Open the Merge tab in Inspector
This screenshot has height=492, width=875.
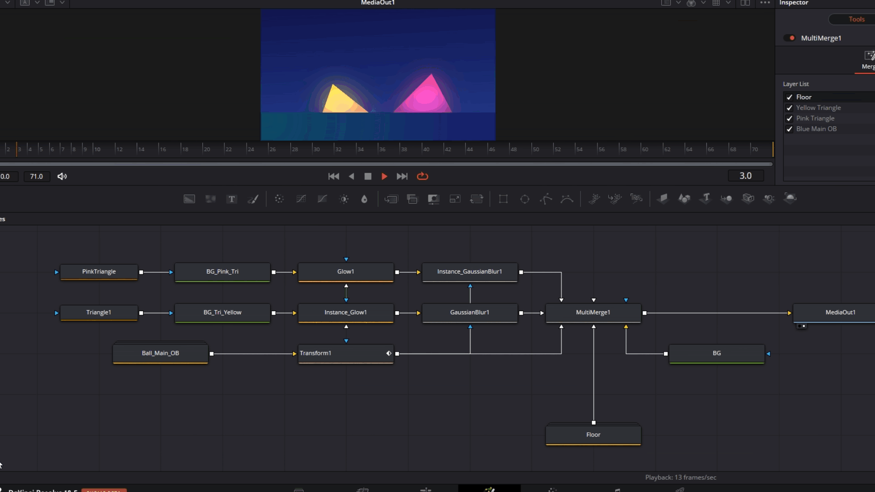(868, 61)
